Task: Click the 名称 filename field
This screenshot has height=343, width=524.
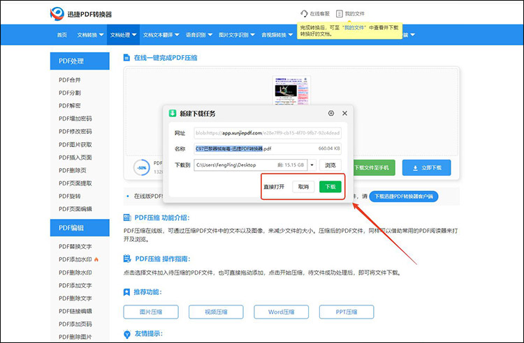Action: (x=268, y=148)
